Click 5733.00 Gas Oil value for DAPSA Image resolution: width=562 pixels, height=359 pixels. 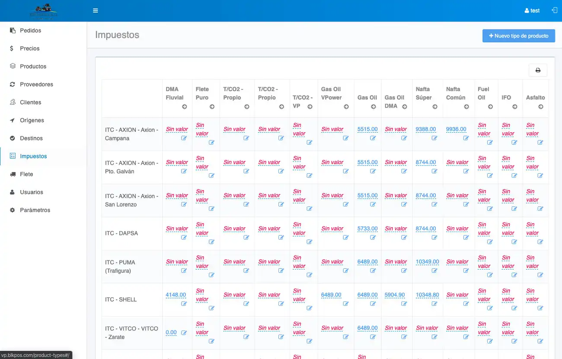pos(367,229)
